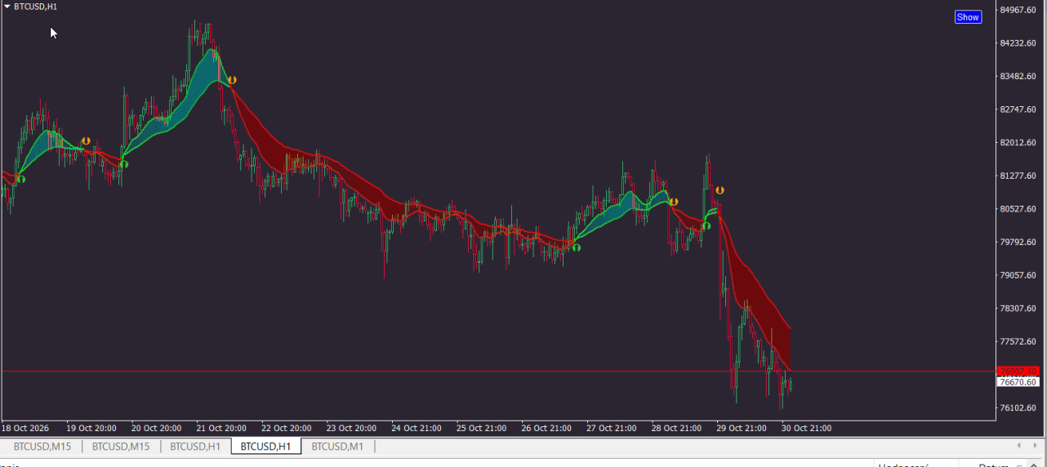Viewport: 1047px width, 467px height.
Task: Open the leftmost BTCUSD,M15 chart tab
Action: coord(42,447)
